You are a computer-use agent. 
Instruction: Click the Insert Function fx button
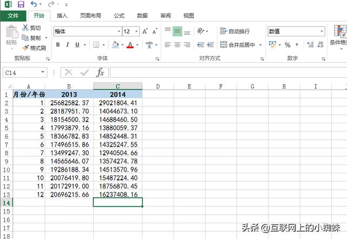tap(100, 72)
